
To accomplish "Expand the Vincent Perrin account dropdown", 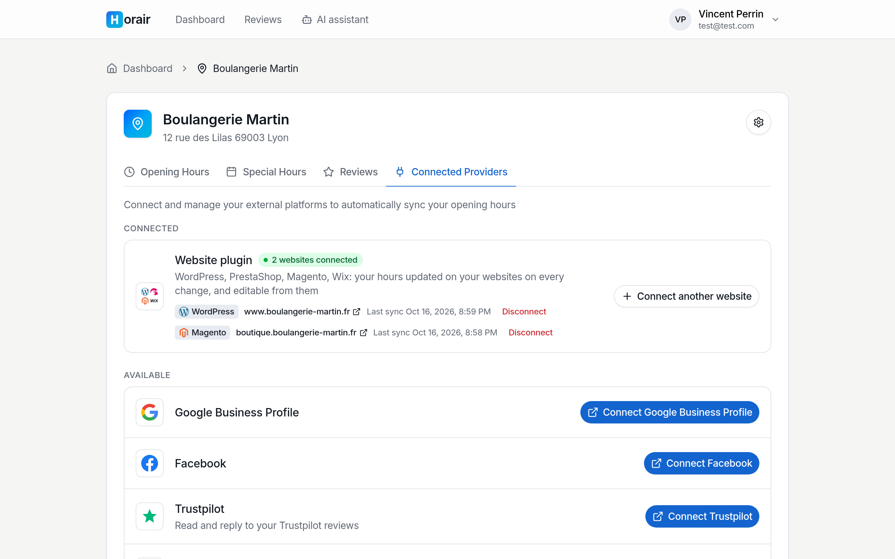I will (775, 20).
